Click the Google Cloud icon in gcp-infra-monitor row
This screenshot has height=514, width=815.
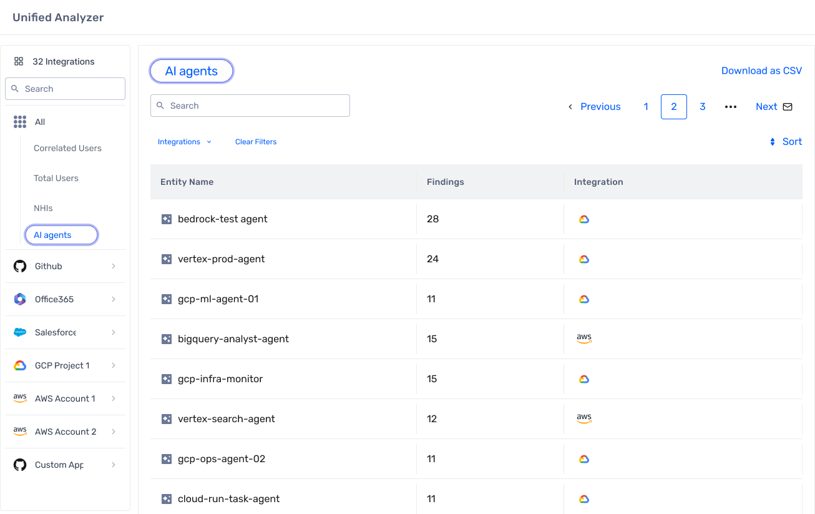pyautogui.click(x=584, y=379)
